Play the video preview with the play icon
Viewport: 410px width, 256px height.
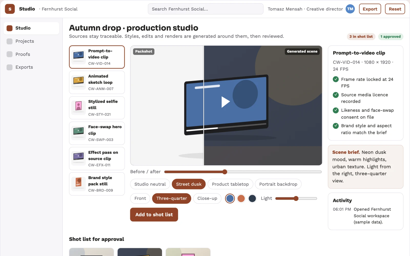(x=225, y=102)
